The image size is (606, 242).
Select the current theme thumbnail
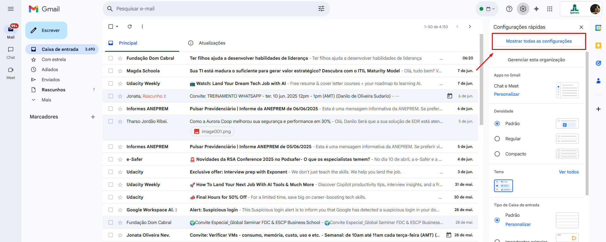[x=504, y=186]
